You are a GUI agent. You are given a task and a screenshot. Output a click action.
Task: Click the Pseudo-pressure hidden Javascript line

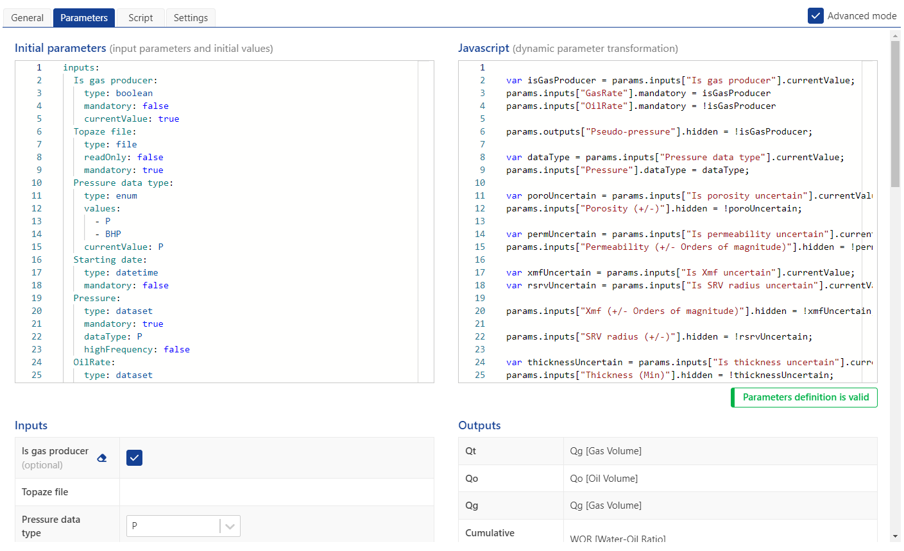click(x=659, y=131)
